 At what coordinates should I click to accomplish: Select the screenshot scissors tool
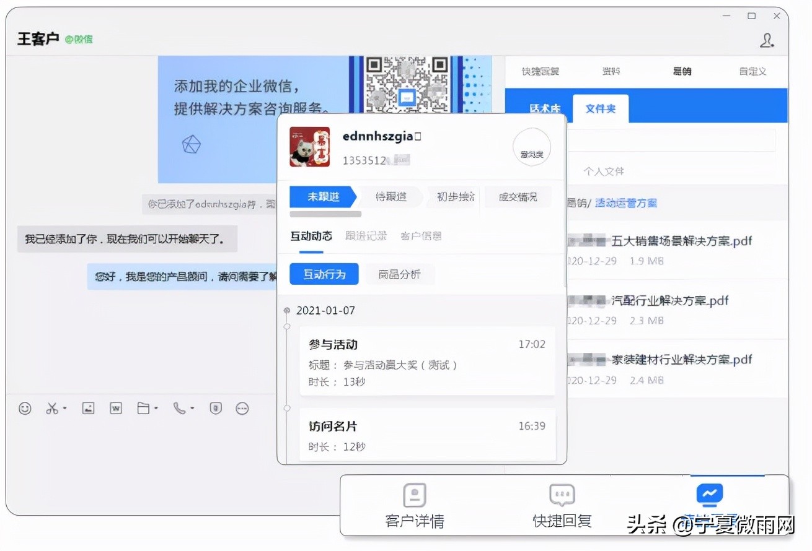(52, 408)
